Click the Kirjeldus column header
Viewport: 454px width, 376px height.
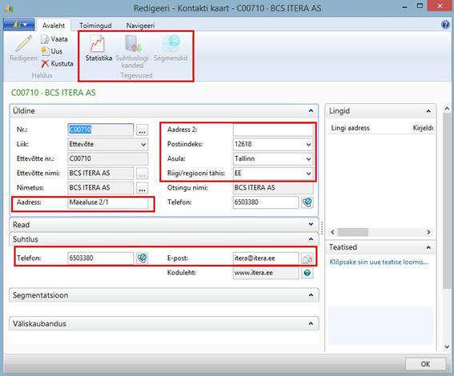click(x=423, y=128)
